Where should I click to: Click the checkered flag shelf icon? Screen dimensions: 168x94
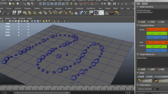coord(86,13)
